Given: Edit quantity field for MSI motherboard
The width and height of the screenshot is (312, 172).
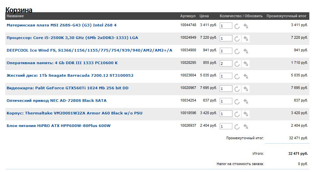Looking at the screenshot, I should 226,25.
